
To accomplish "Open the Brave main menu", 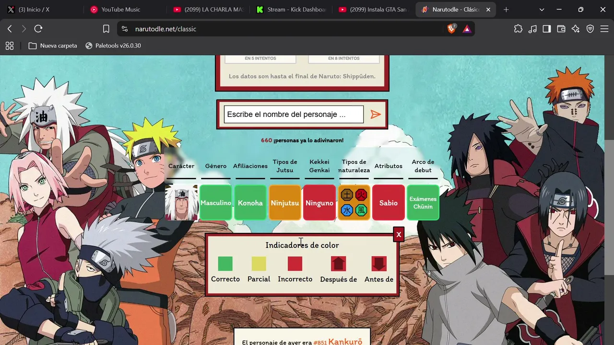I will (604, 29).
